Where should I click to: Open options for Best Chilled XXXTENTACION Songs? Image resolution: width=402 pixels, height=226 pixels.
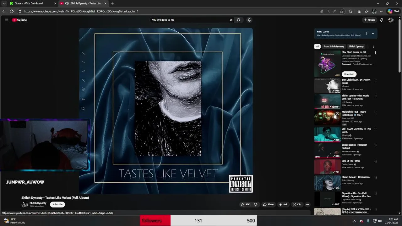376,80
